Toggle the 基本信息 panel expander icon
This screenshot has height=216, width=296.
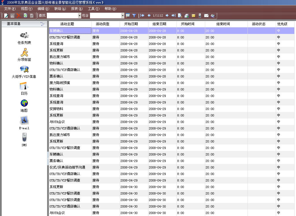tap(42, 24)
